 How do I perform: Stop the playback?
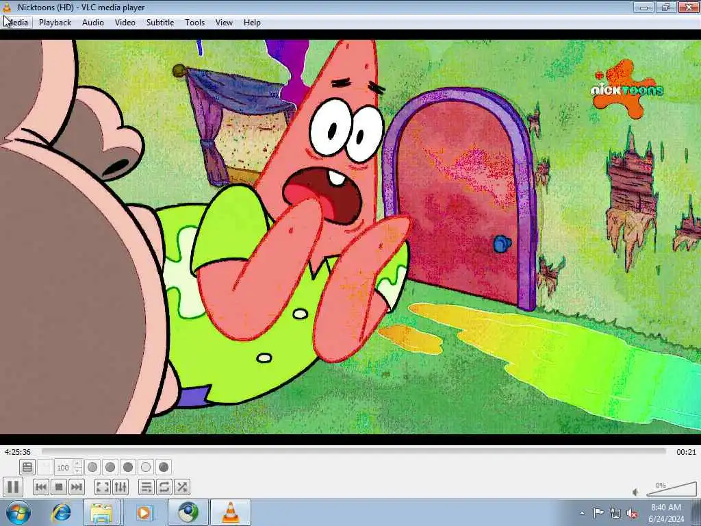[x=59, y=487]
